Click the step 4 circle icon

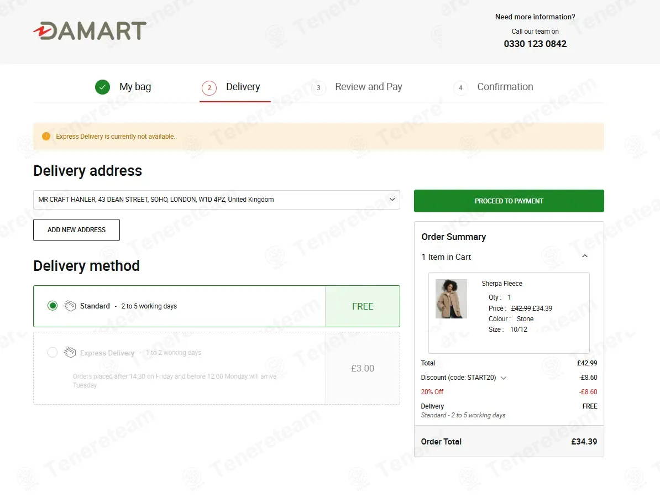[x=460, y=87]
